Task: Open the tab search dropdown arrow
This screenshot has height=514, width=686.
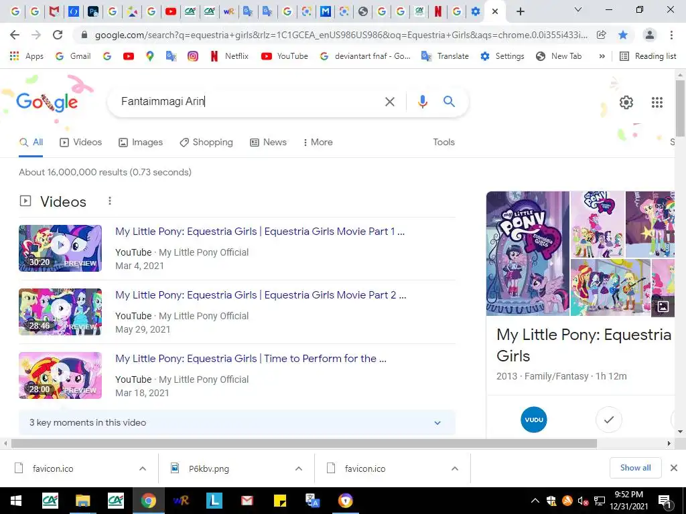Action: (x=578, y=9)
